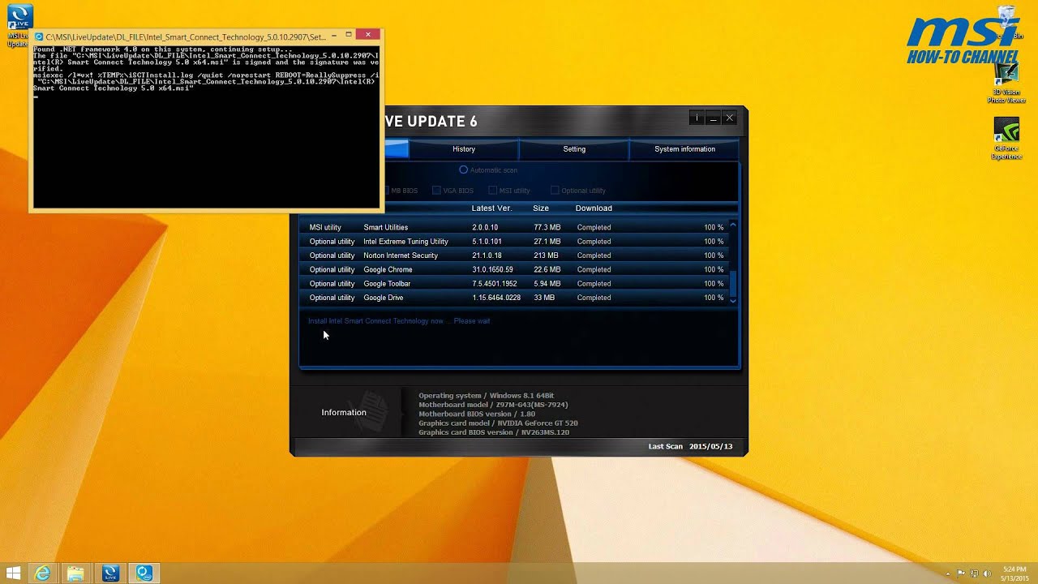Click the Live Update 6 info button
This screenshot has width=1038, height=584.
697,118
